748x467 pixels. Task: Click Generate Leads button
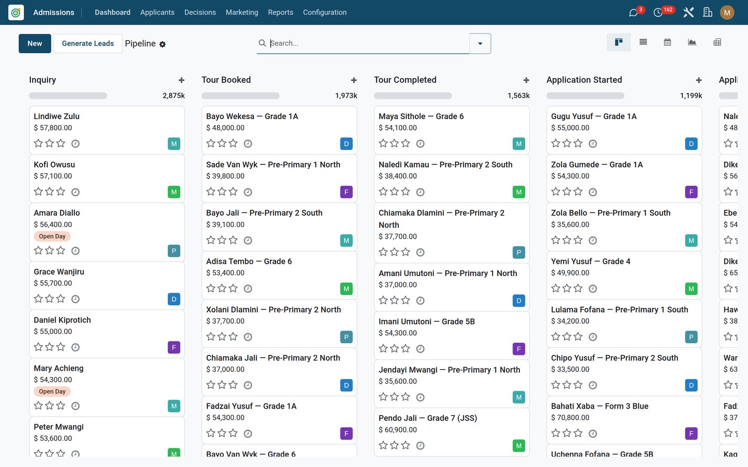88,43
